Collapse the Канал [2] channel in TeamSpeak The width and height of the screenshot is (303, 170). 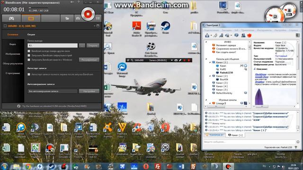pyautogui.click(x=210, y=76)
